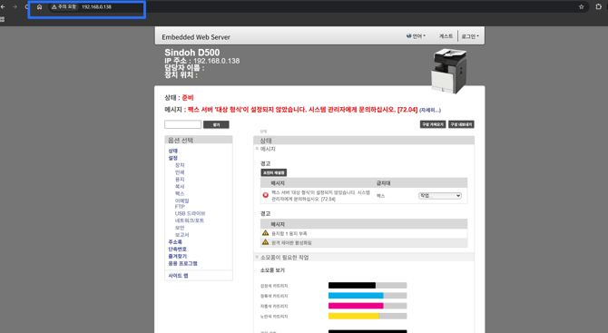Click the 용지함 1 용지 부족 warning text
This screenshot has width=608, height=333.
[x=289, y=233]
